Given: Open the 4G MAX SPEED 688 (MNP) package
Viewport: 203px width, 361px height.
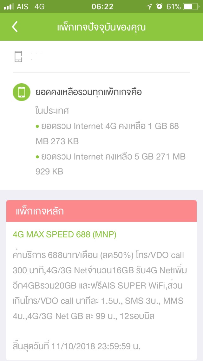Looking at the screenshot, I should coord(65,235).
